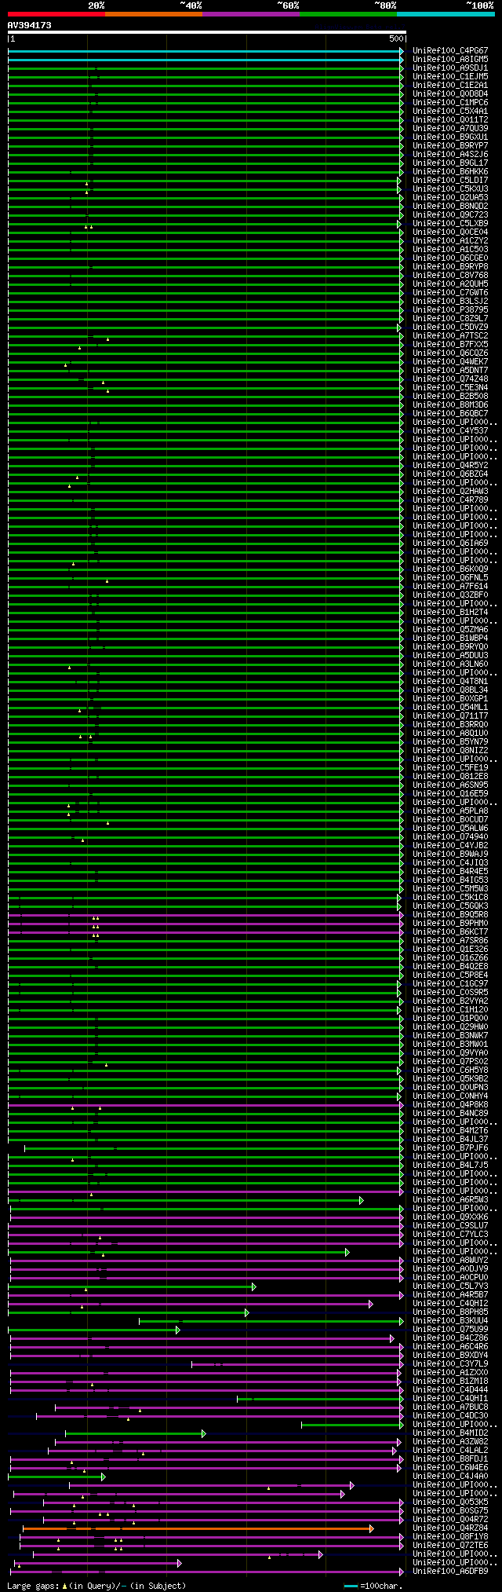
Task: Select hit label UniRef100_A6DFB9
Action: pos(450,1572)
